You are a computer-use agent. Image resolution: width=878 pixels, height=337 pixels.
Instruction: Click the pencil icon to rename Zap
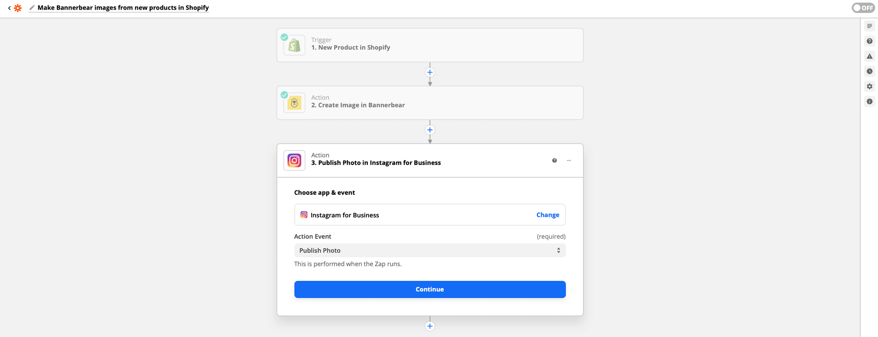[32, 7]
